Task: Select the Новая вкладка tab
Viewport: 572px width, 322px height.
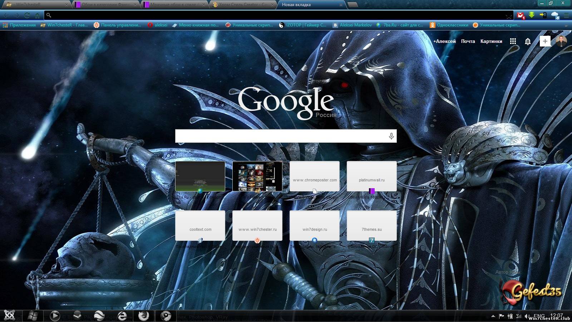Action: [311, 5]
